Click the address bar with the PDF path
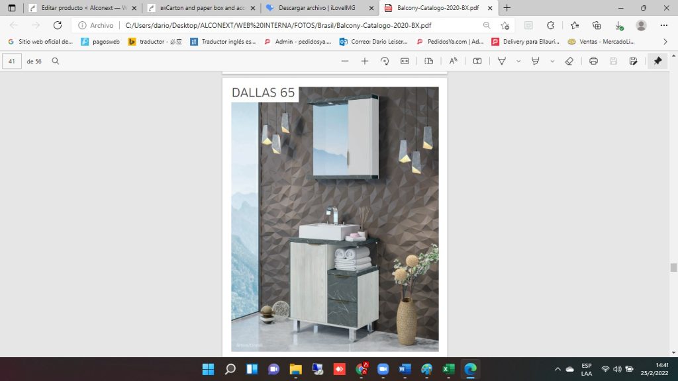678x381 pixels. point(279,26)
